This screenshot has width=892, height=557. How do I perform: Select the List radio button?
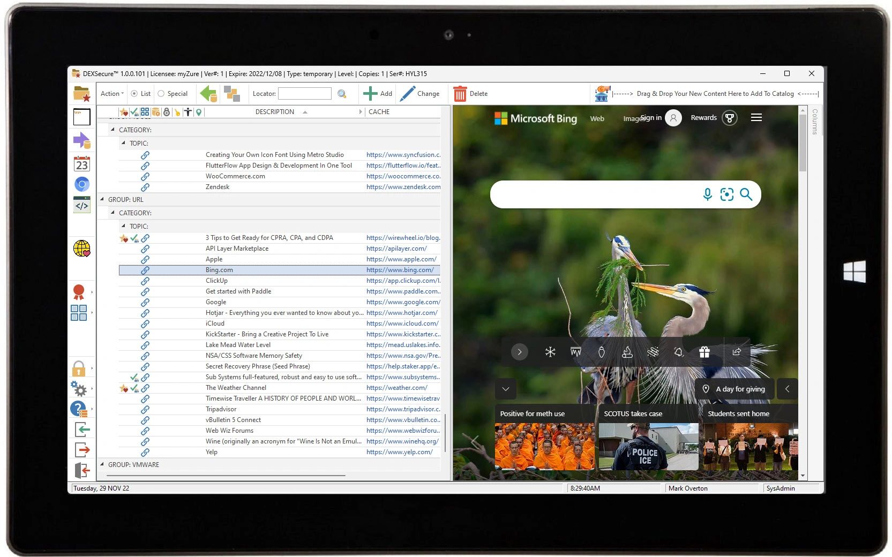coord(134,94)
